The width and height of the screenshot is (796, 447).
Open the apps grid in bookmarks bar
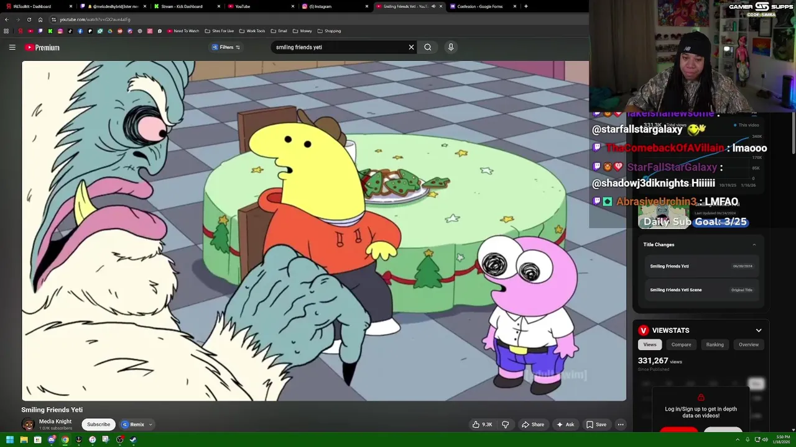pyautogui.click(x=6, y=31)
